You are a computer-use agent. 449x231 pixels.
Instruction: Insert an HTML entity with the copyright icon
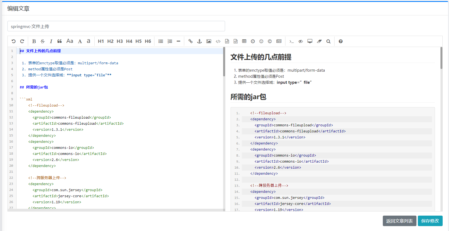click(270, 41)
